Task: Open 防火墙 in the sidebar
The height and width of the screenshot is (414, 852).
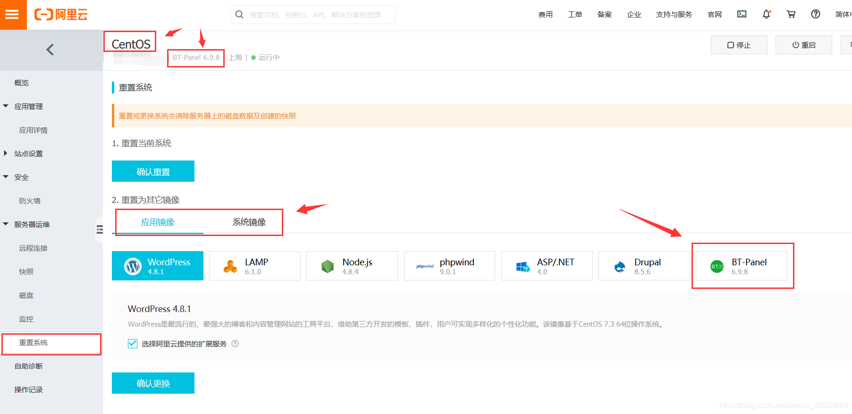Action: 30,201
